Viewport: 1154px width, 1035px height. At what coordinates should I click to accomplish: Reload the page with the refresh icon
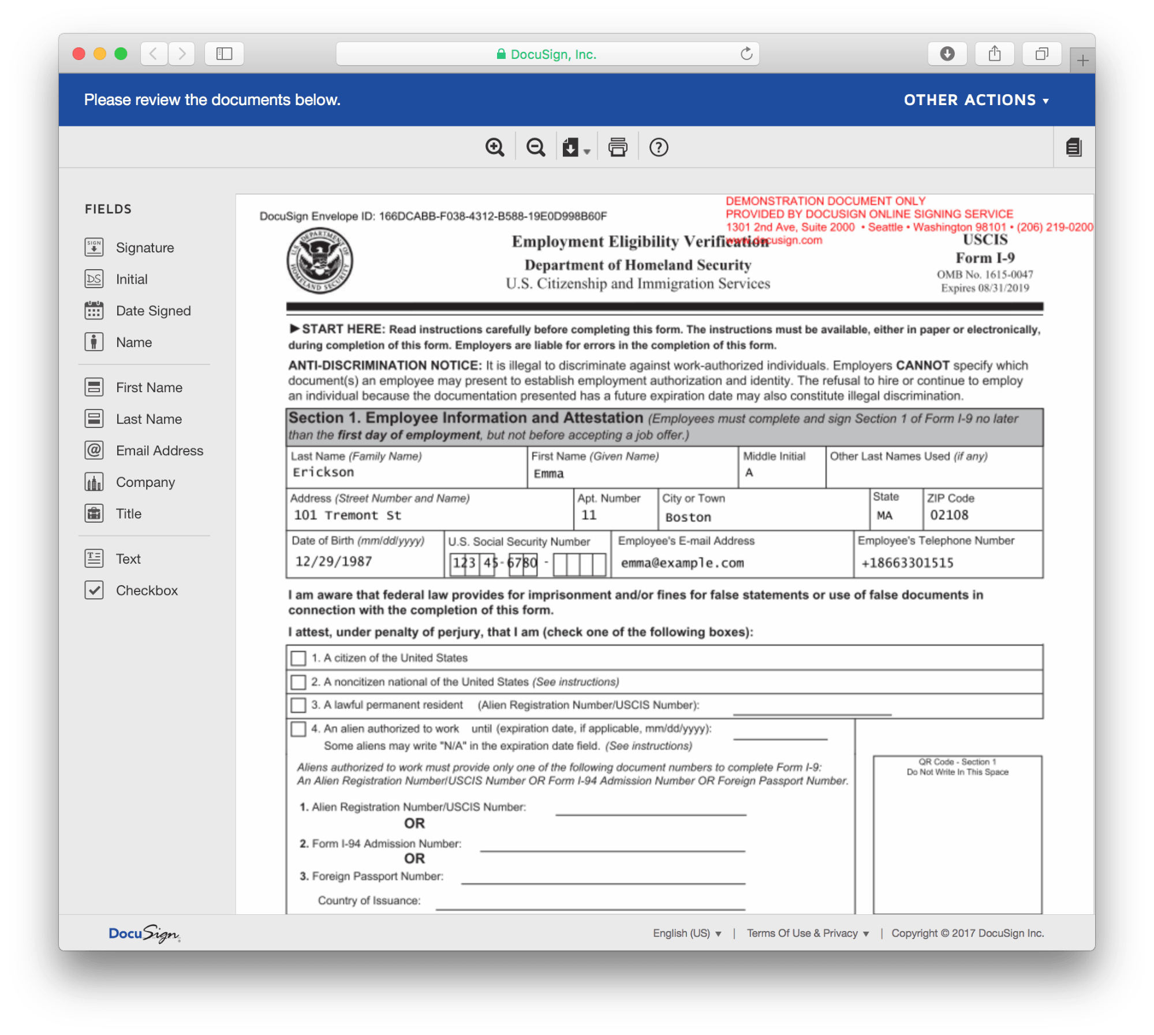click(746, 54)
